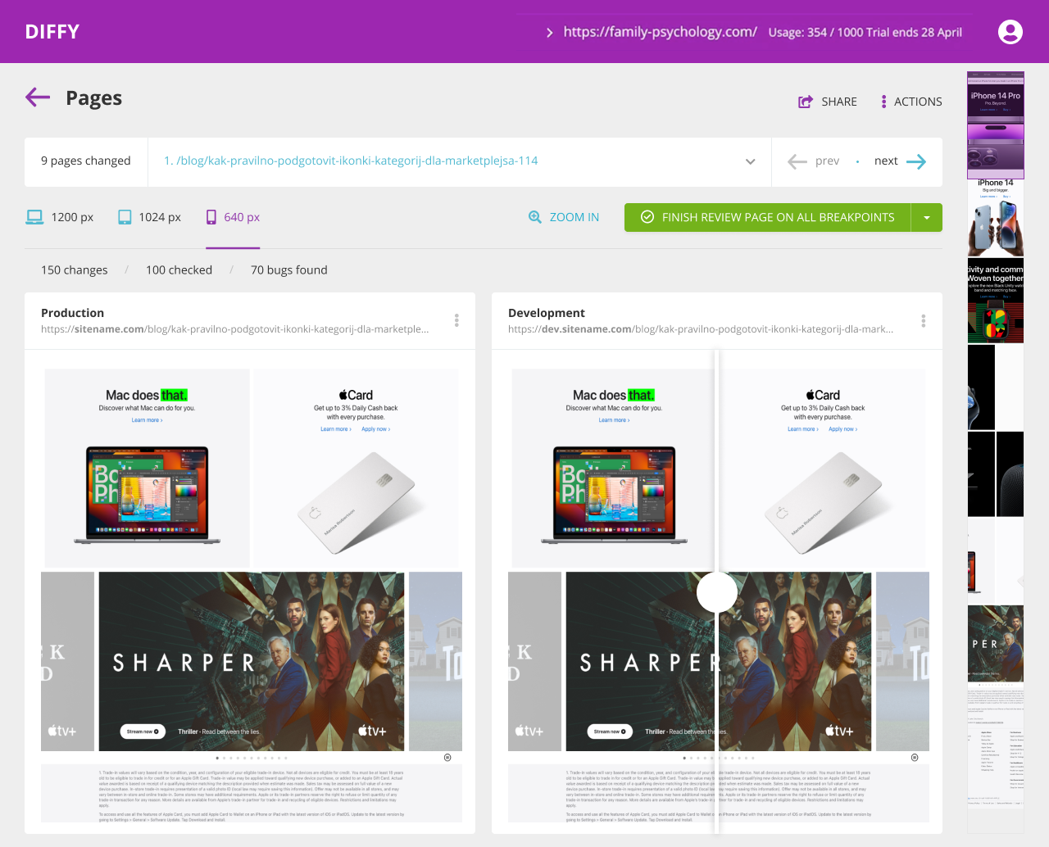Viewport: 1049px width, 847px height.
Task: Click the Share icon
Action: [x=806, y=102]
